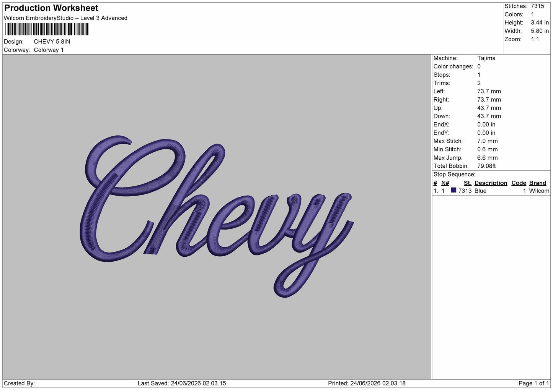
Task: Click the 'St.' column header
Action: [467, 183]
